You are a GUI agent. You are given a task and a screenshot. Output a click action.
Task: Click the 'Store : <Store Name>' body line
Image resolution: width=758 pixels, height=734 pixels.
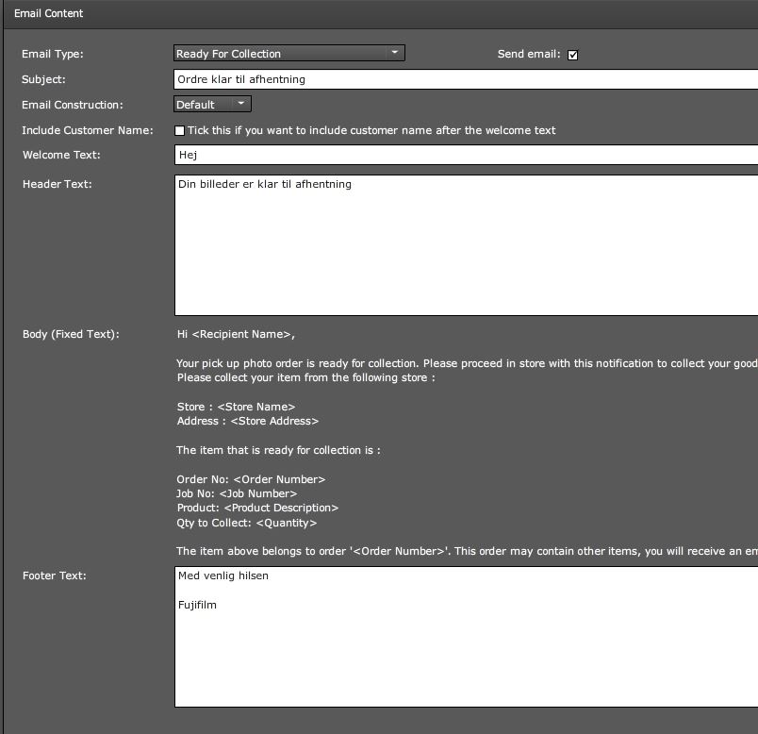[x=236, y=407]
